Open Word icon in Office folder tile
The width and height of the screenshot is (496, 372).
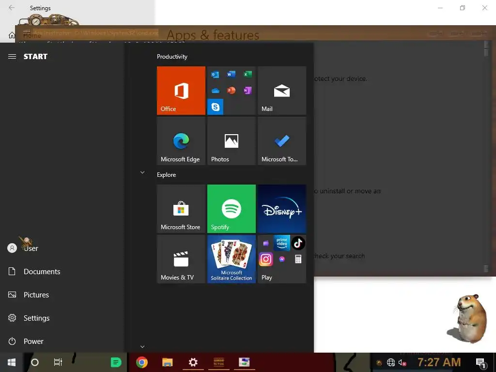click(x=231, y=74)
